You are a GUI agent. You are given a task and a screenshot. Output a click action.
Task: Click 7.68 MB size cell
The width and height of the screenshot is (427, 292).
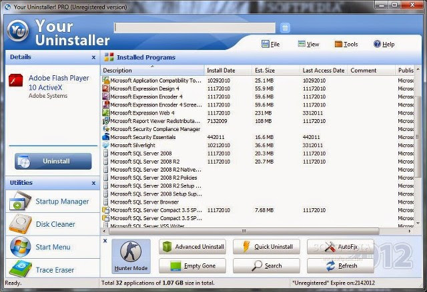pyautogui.click(x=264, y=210)
